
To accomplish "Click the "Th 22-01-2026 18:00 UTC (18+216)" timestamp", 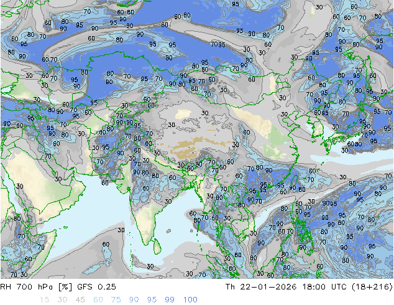I will 309,286.
